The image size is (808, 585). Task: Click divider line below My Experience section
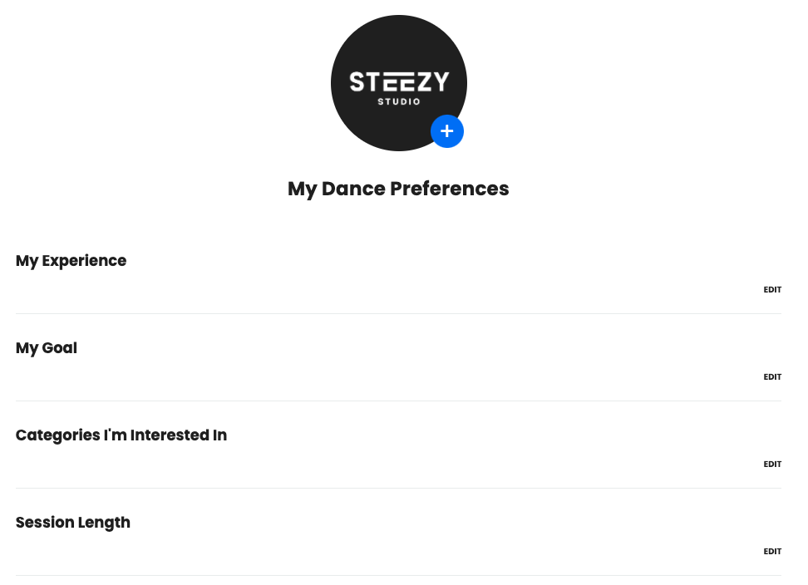pos(398,313)
